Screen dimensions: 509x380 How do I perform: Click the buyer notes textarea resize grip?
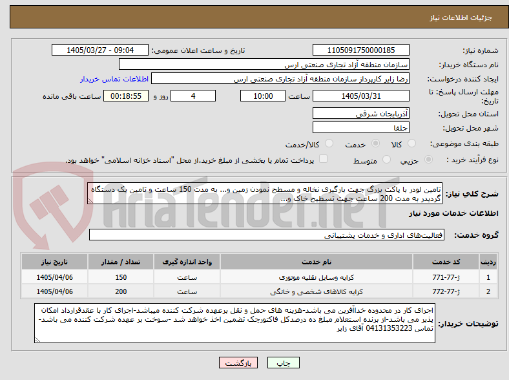tap(37, 340)
